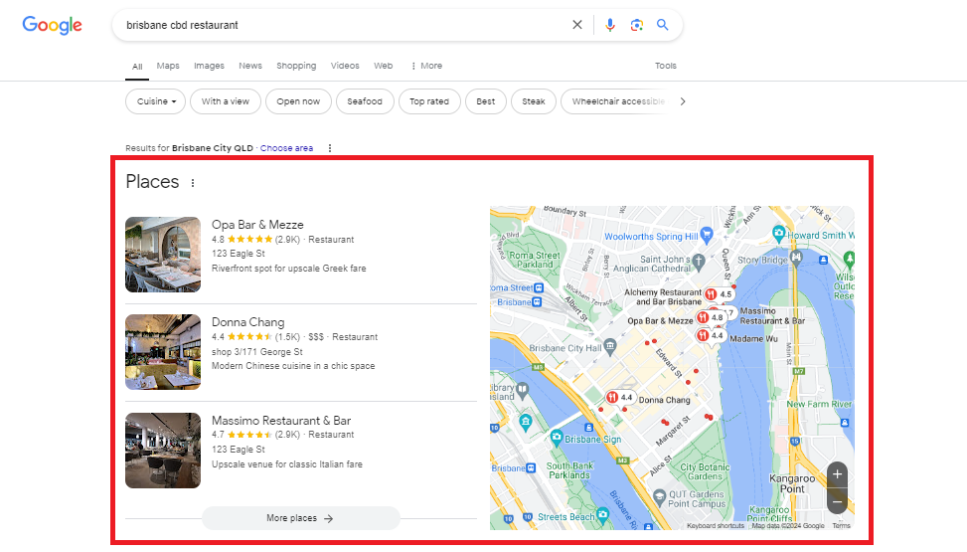Zoom in on the map

pos(837,474)
